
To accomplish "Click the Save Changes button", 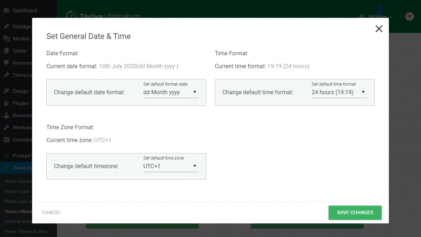I will [355, 213].
